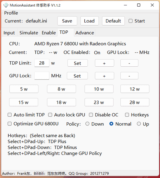
Task: Select the Advance tab
Action: pos(85,33)
